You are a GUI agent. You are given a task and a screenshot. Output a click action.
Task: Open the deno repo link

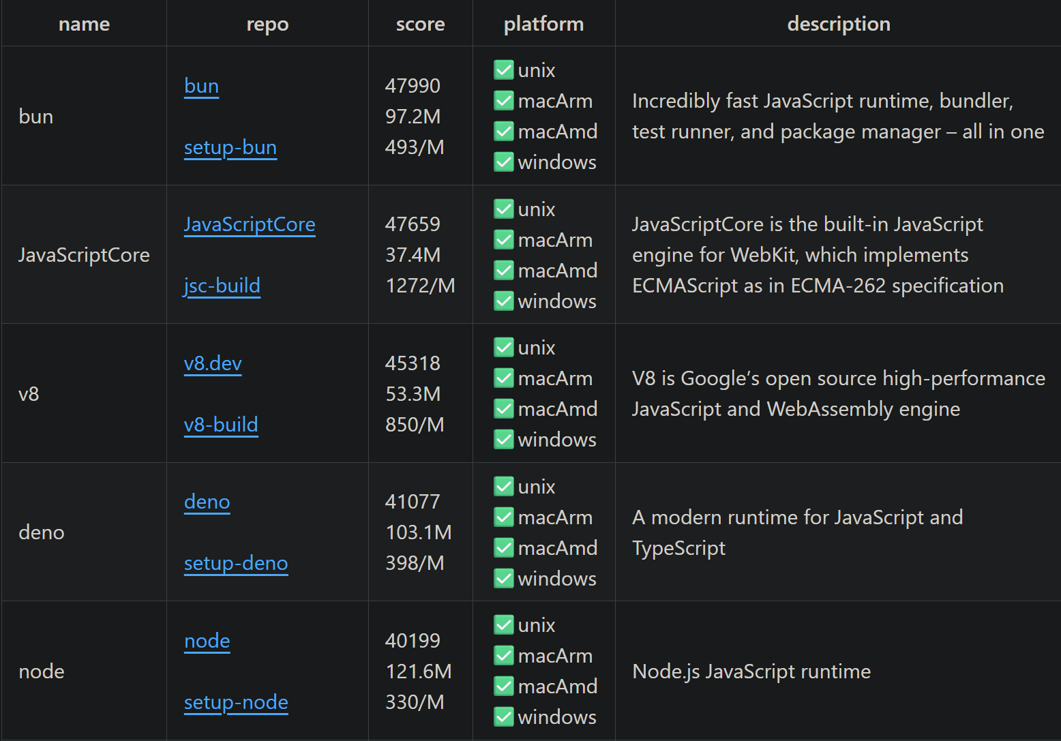(207, 502)
